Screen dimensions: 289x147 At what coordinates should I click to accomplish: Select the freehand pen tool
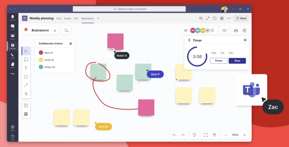pos(26,94)
